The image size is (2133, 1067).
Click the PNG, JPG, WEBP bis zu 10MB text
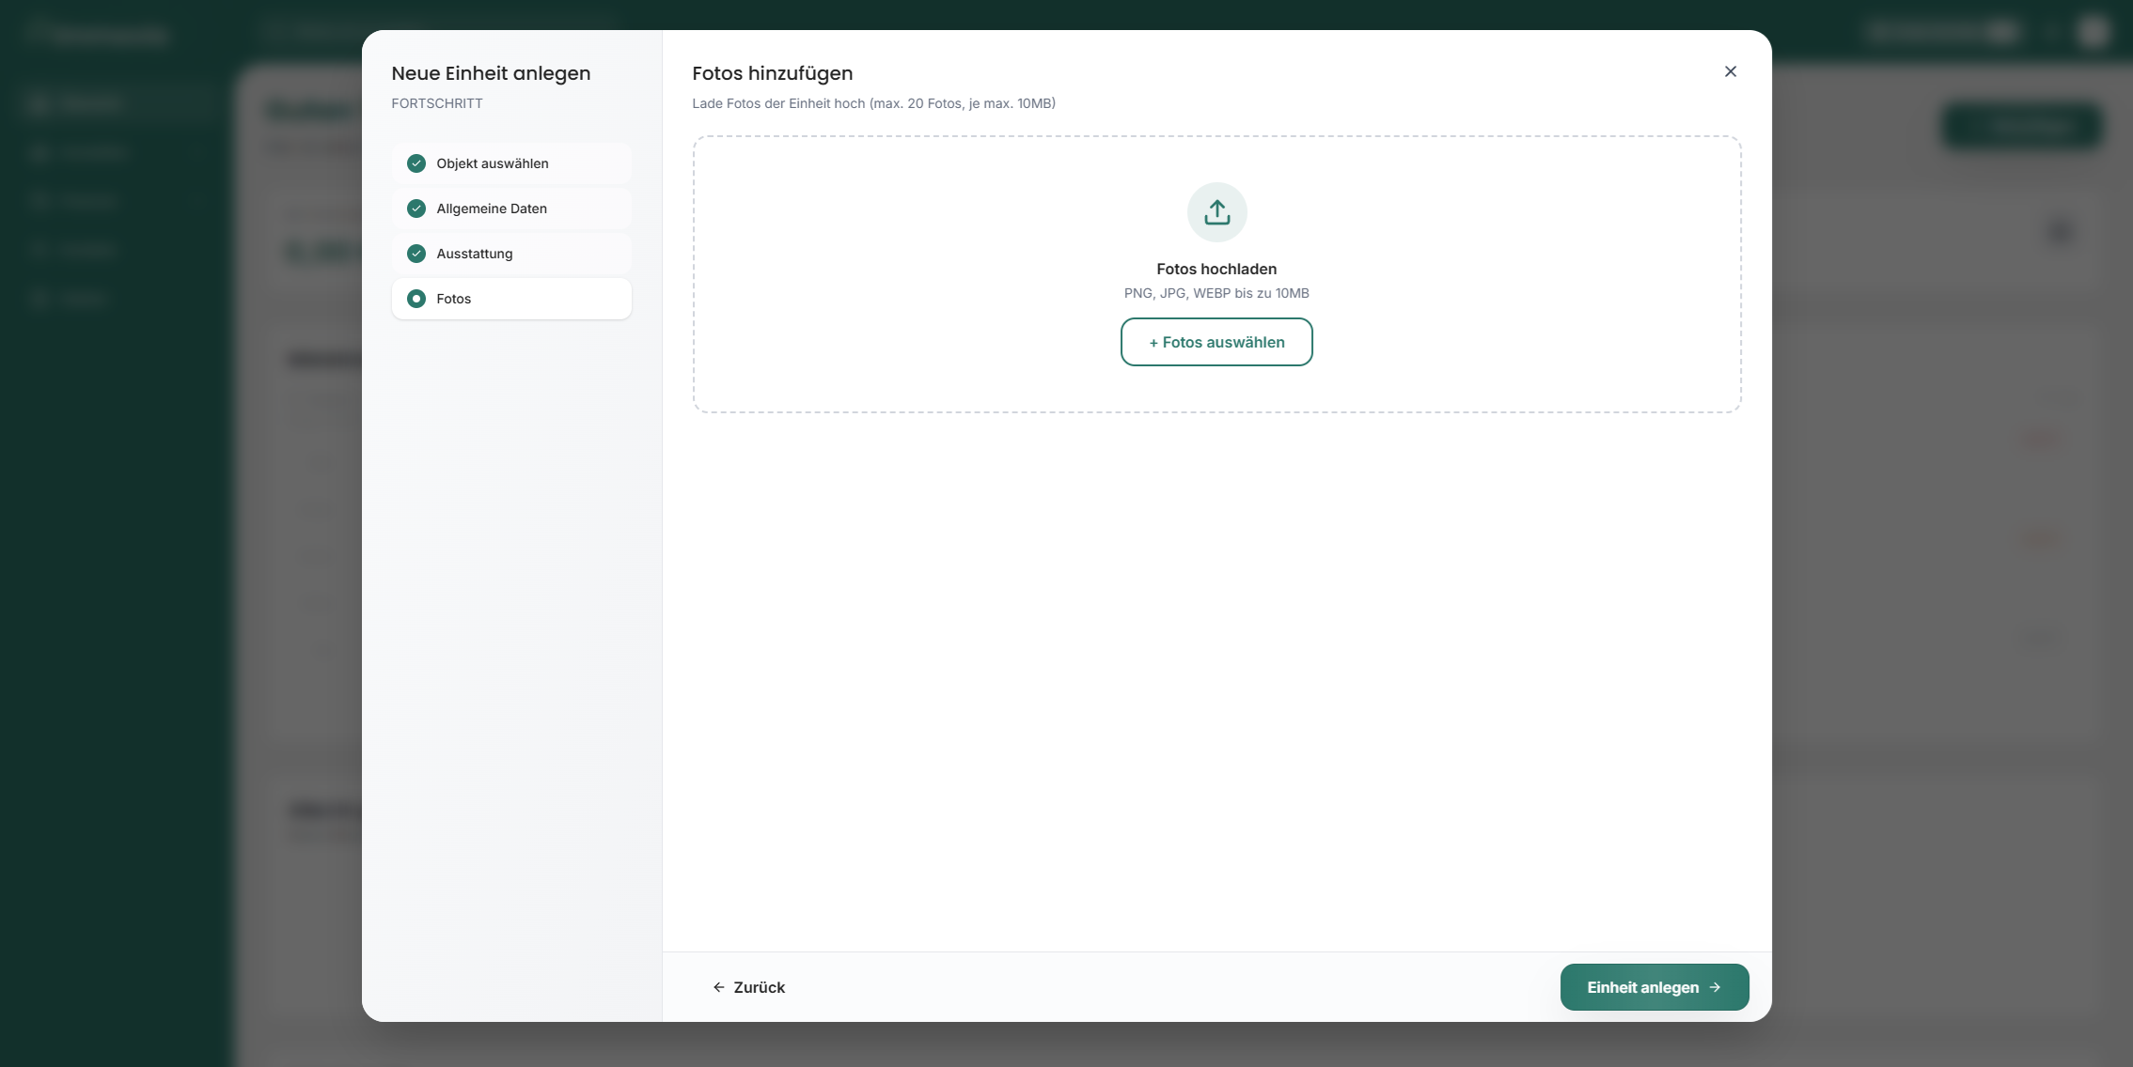click(1216, 293)
